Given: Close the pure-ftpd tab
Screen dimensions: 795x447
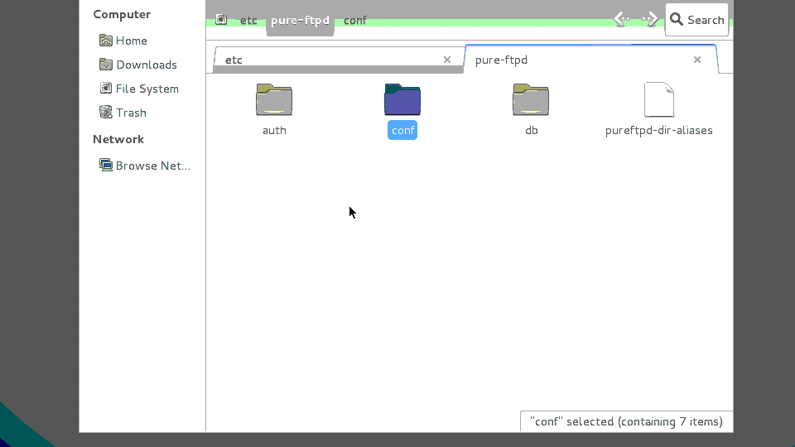Looking at the screenshot, I should pyautogui.click(x=697, y=60).
